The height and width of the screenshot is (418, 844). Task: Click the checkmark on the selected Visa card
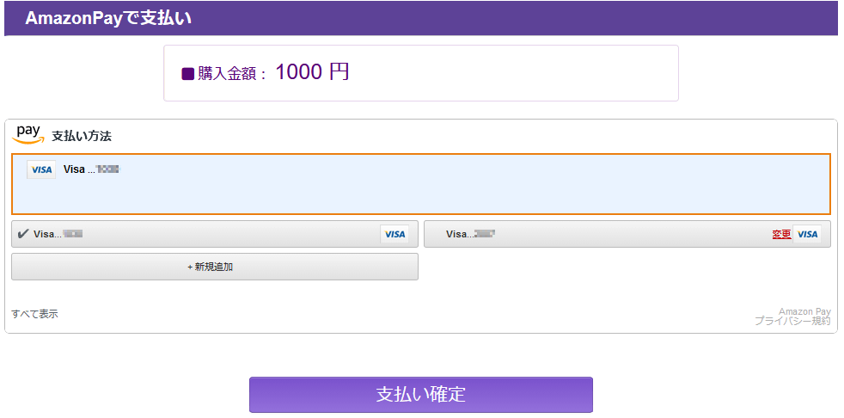[23, 234]
